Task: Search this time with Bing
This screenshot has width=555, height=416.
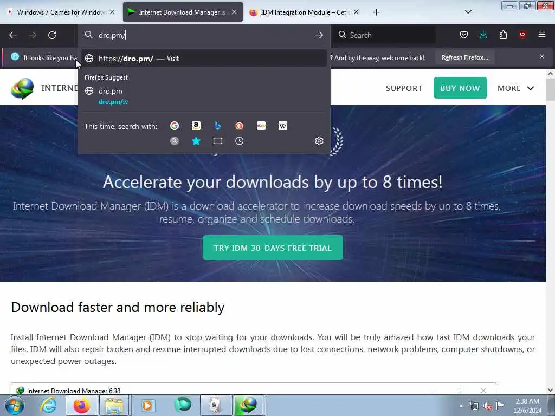Action: 218,126
